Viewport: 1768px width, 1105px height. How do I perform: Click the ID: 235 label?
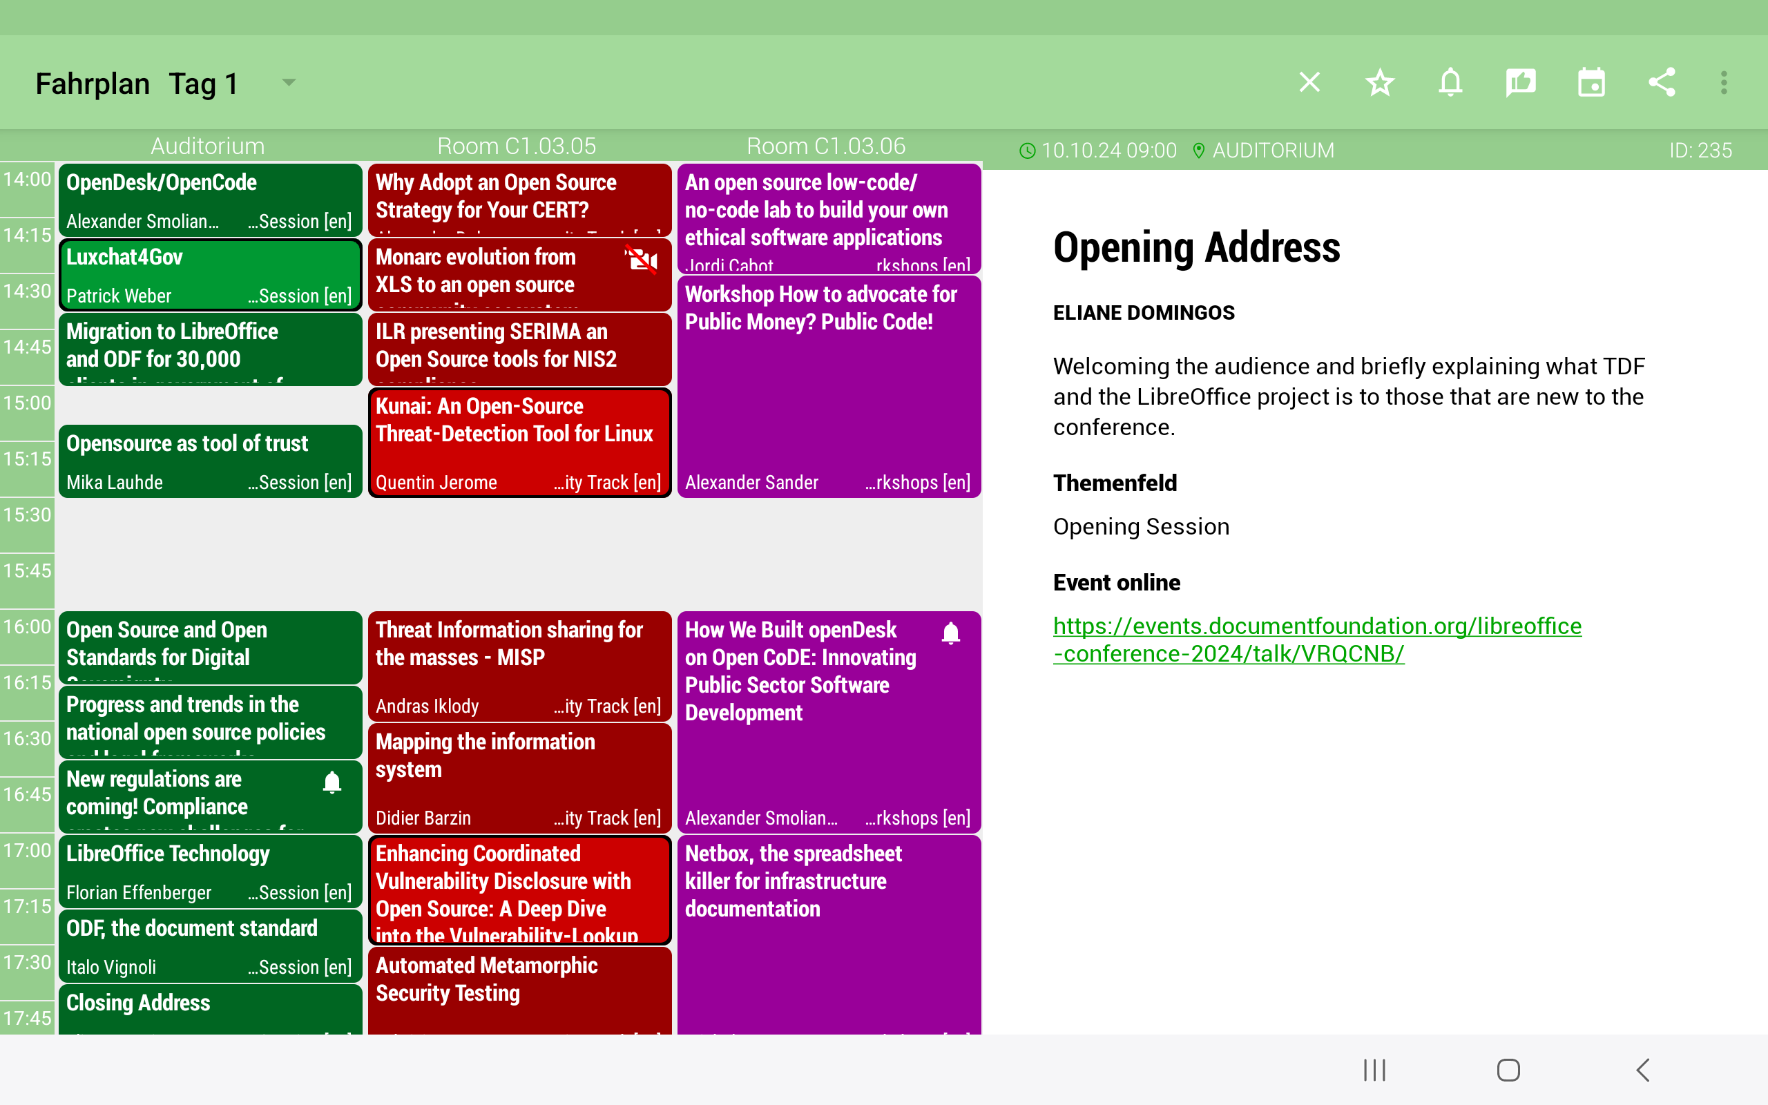point(1700,151)
